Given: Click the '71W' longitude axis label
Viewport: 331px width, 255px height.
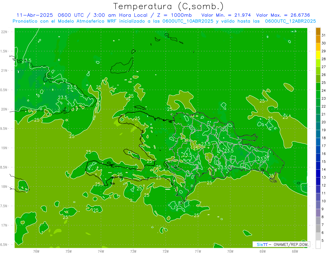Looking at the screenshot, I should click(198, 251).
